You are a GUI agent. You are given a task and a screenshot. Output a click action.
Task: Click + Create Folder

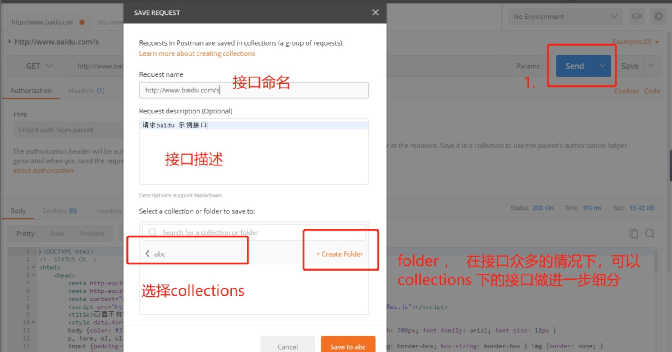pos(340,254)
